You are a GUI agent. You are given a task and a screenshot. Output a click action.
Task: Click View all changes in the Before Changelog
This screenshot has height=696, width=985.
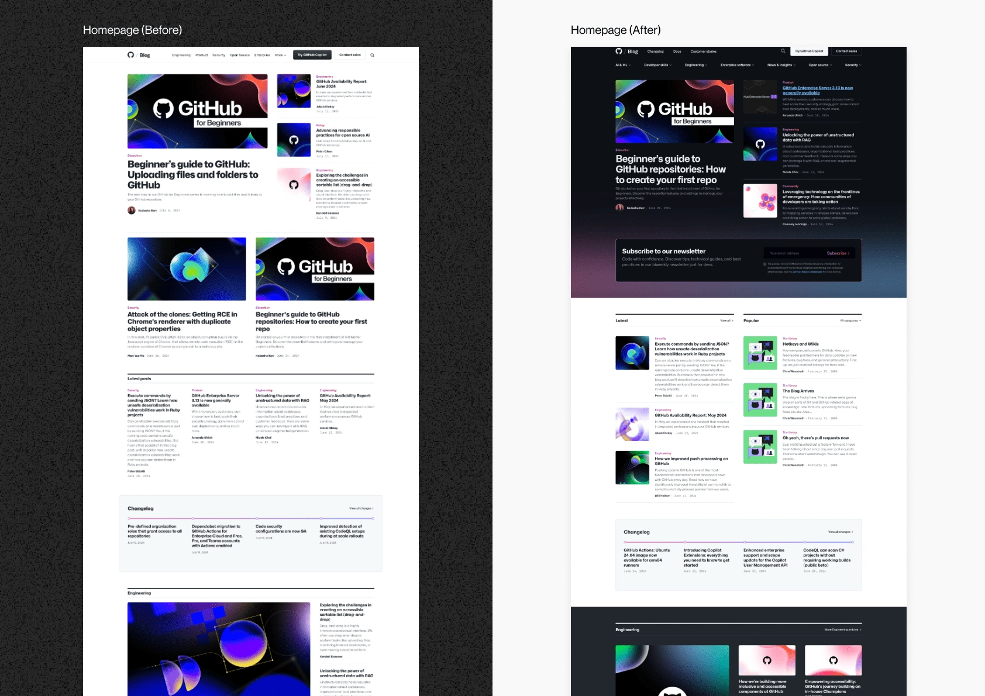[x=361, y=508]
